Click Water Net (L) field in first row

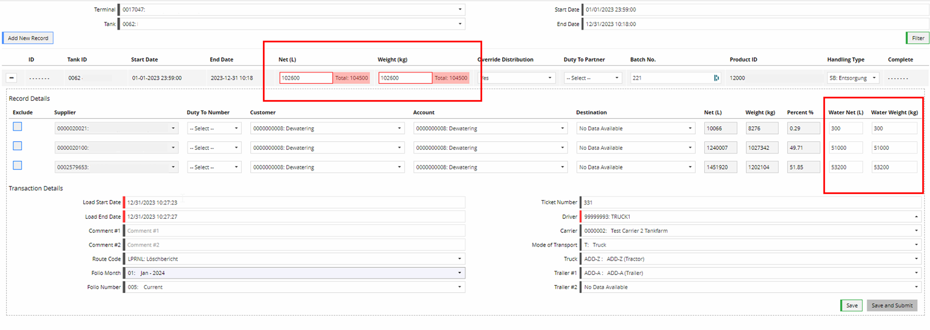tap(845, 129)
